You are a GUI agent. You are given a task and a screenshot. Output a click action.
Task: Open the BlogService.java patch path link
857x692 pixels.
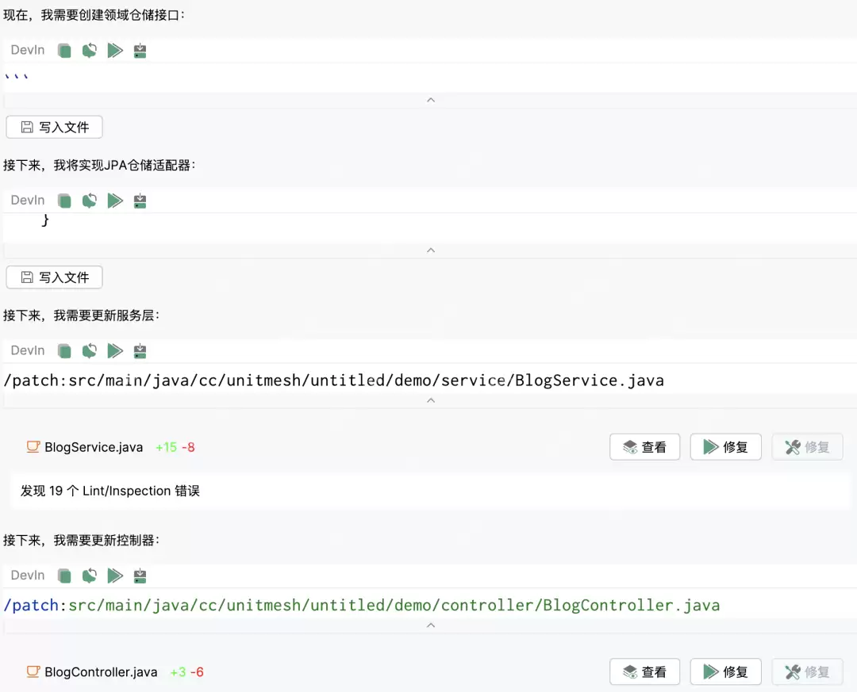tap(333, 380)
